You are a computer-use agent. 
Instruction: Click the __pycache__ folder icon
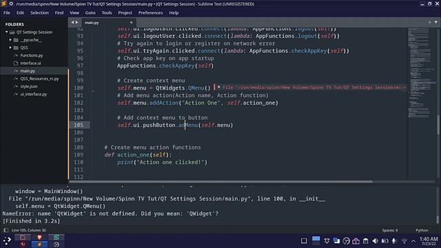[16, 40]
